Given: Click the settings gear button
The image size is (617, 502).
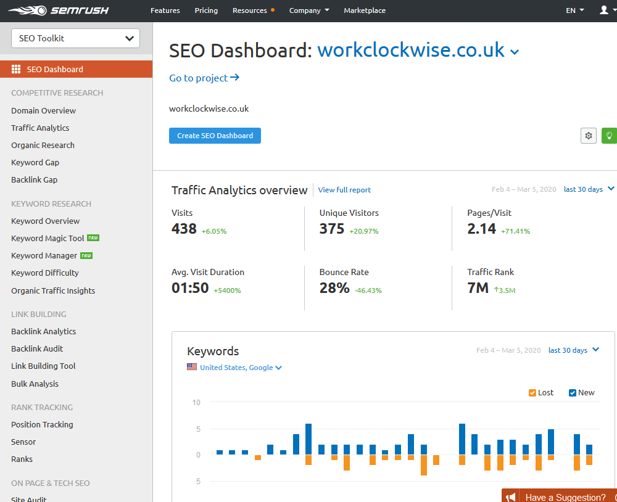Looking at the screenshot, I should click(x=588, y=136).
